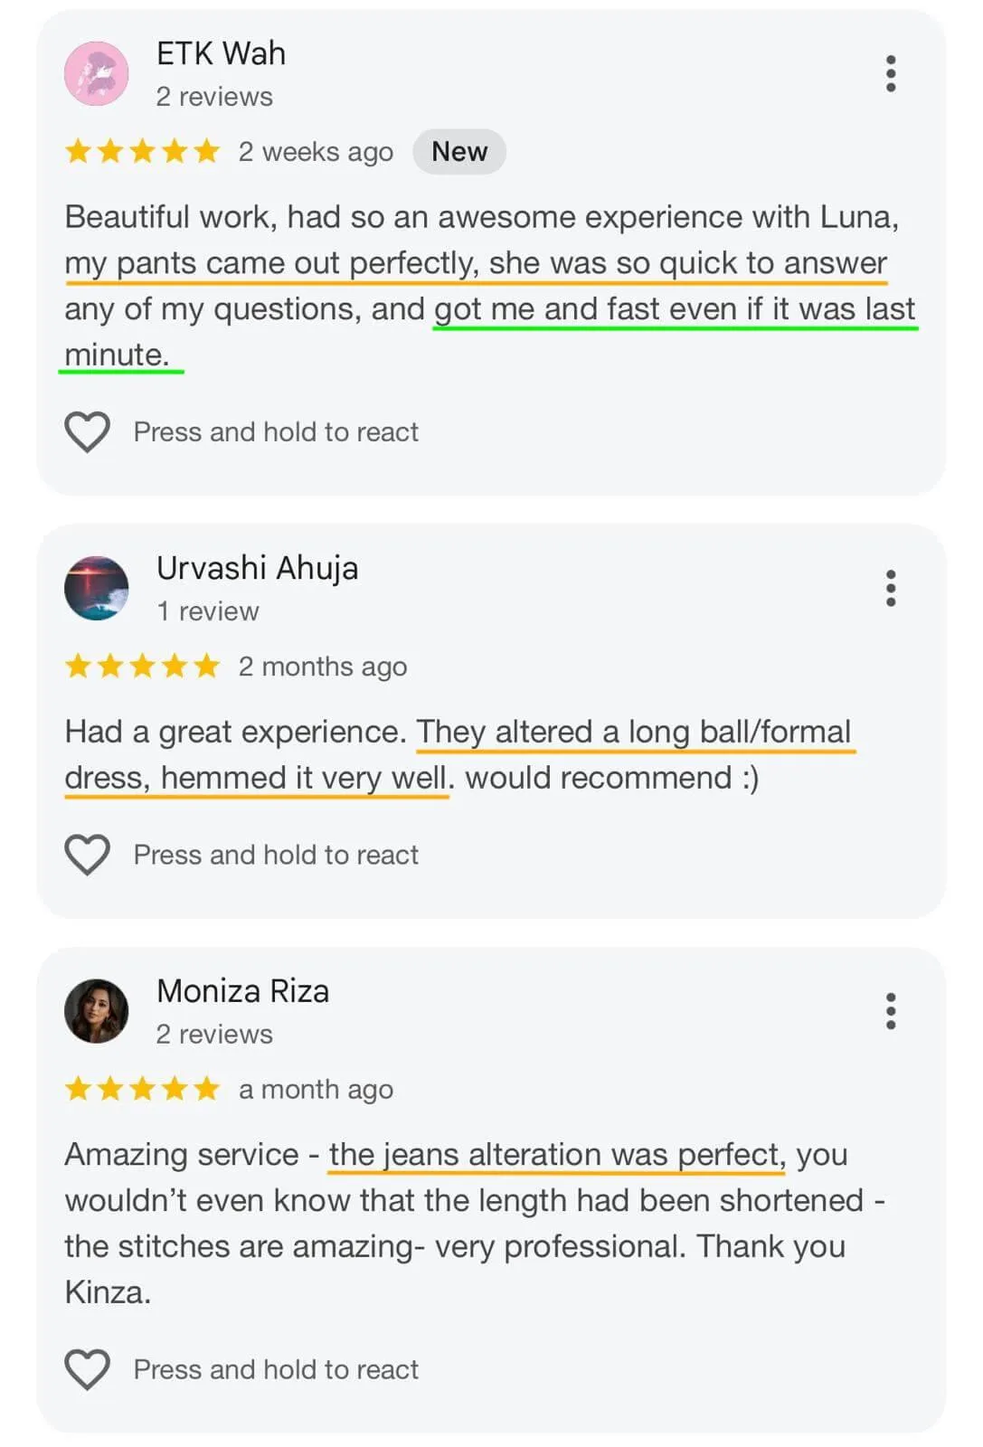Open the three-dot menu on ETK Wah's review
The image size is (983, 1447).
click(891, 73)
